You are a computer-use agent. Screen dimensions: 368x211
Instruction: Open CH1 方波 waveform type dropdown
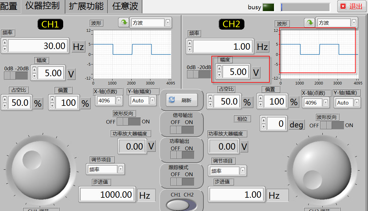[168, 23]
